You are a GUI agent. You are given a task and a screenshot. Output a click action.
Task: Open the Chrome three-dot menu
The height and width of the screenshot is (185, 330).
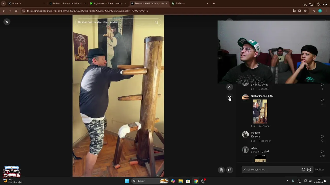pos(326,11)
